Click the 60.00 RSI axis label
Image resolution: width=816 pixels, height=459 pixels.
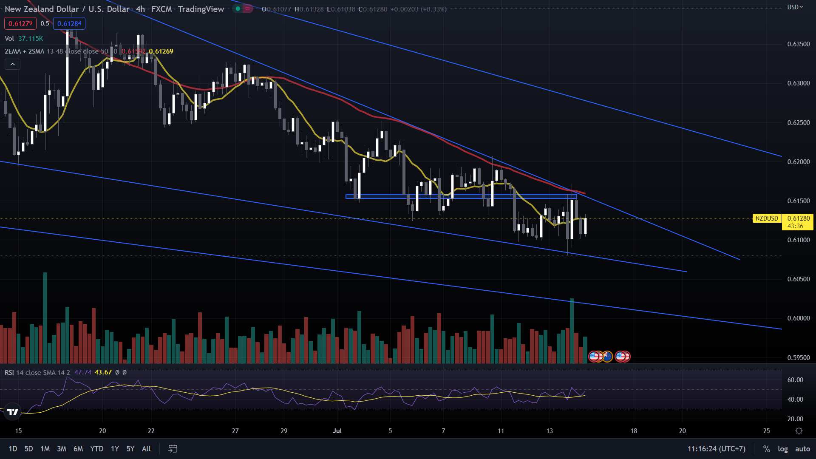[x=795, y=380]
